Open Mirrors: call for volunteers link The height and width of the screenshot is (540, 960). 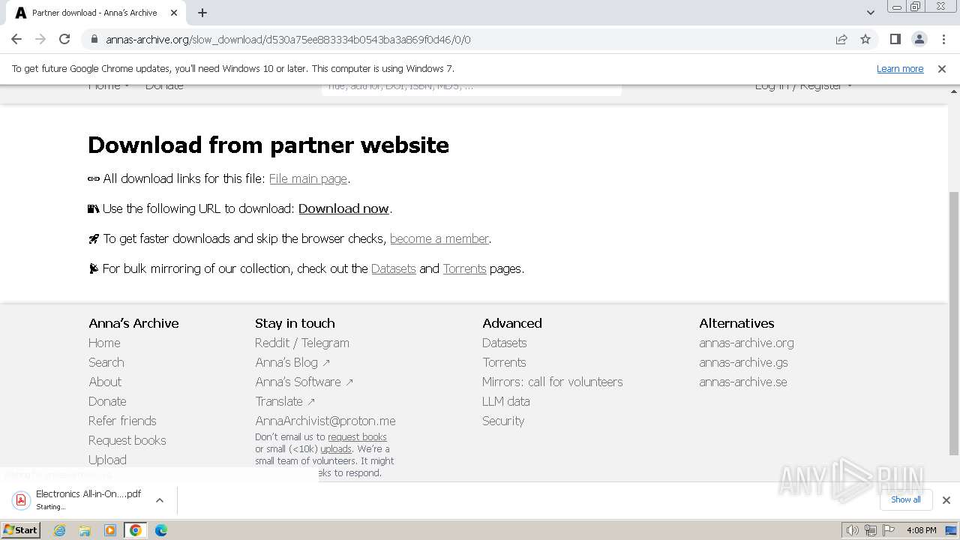[553, 382]
